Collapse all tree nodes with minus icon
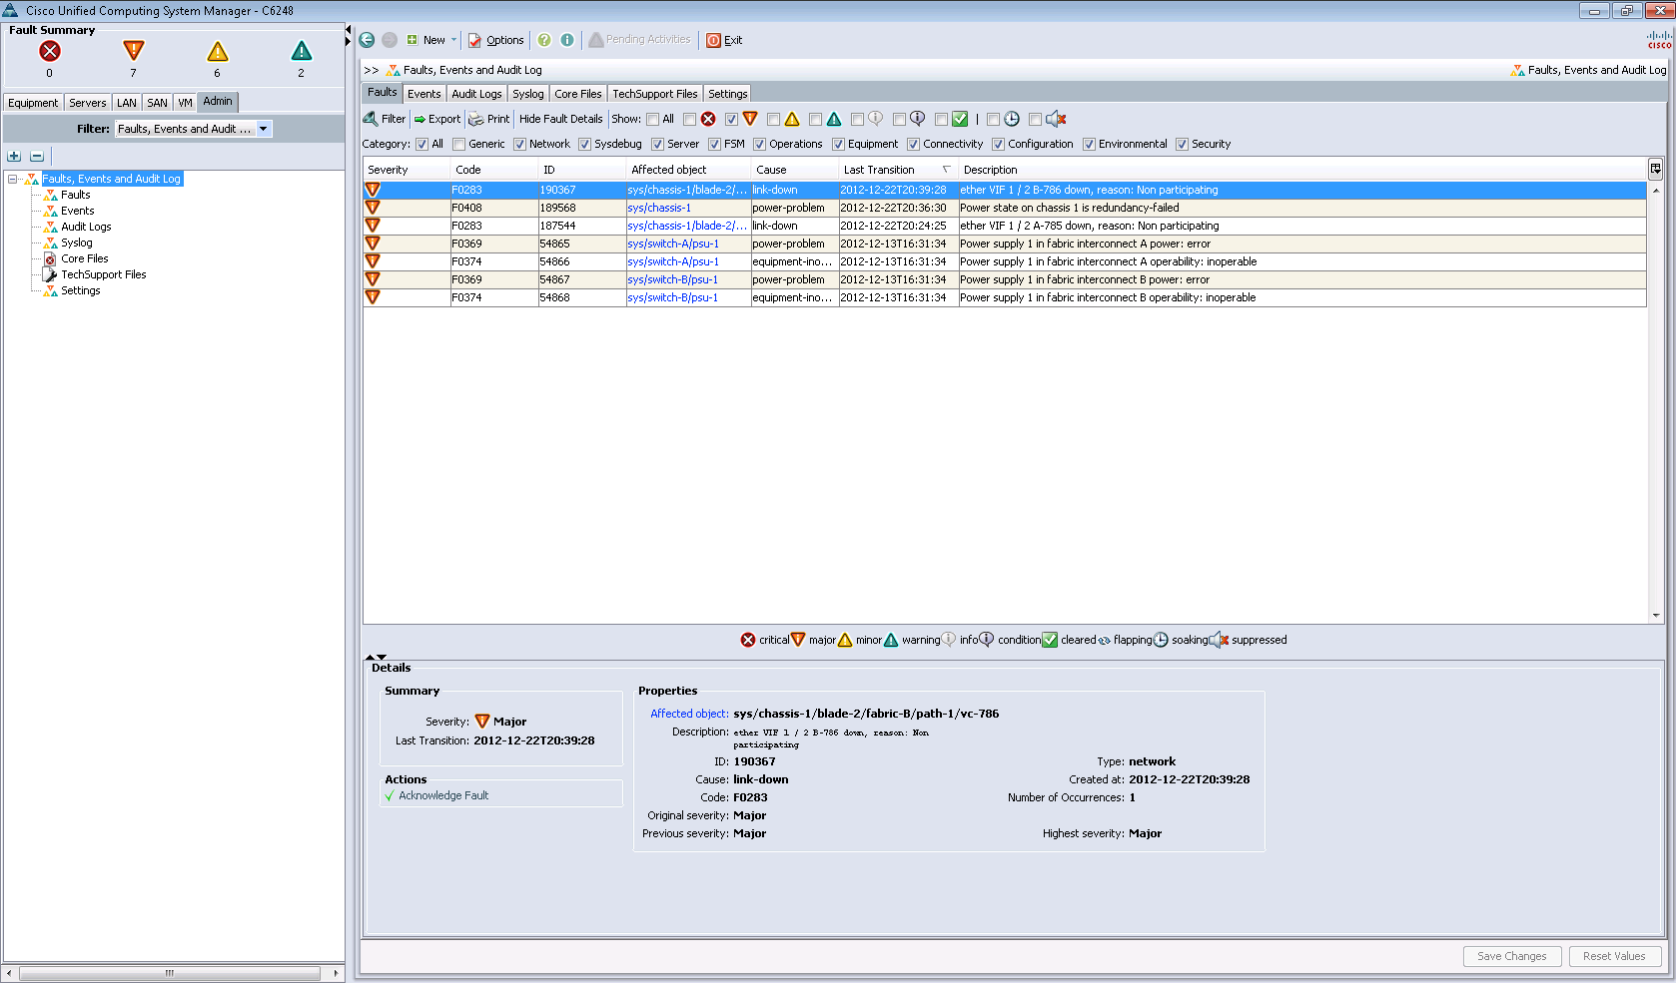The image size is (1676, 983). click(37, 156)
